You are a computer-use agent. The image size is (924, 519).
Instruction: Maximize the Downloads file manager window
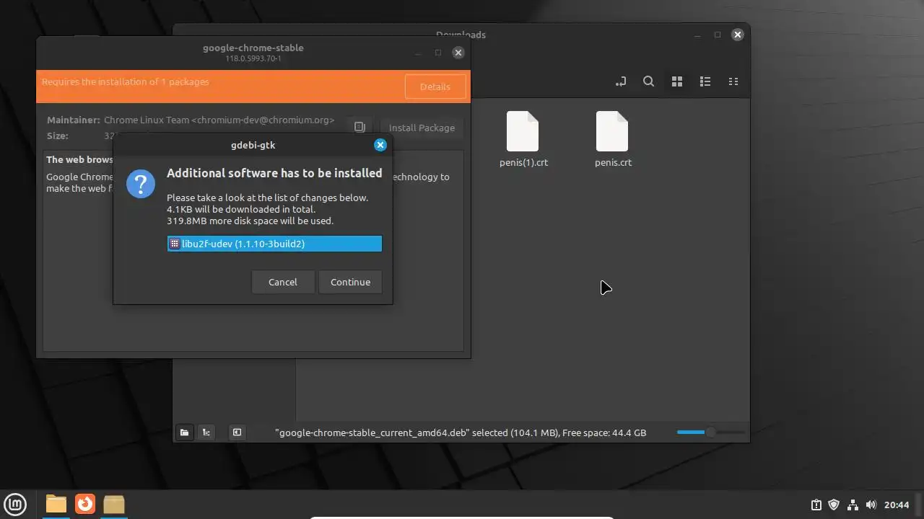click(x=718, y=35)
